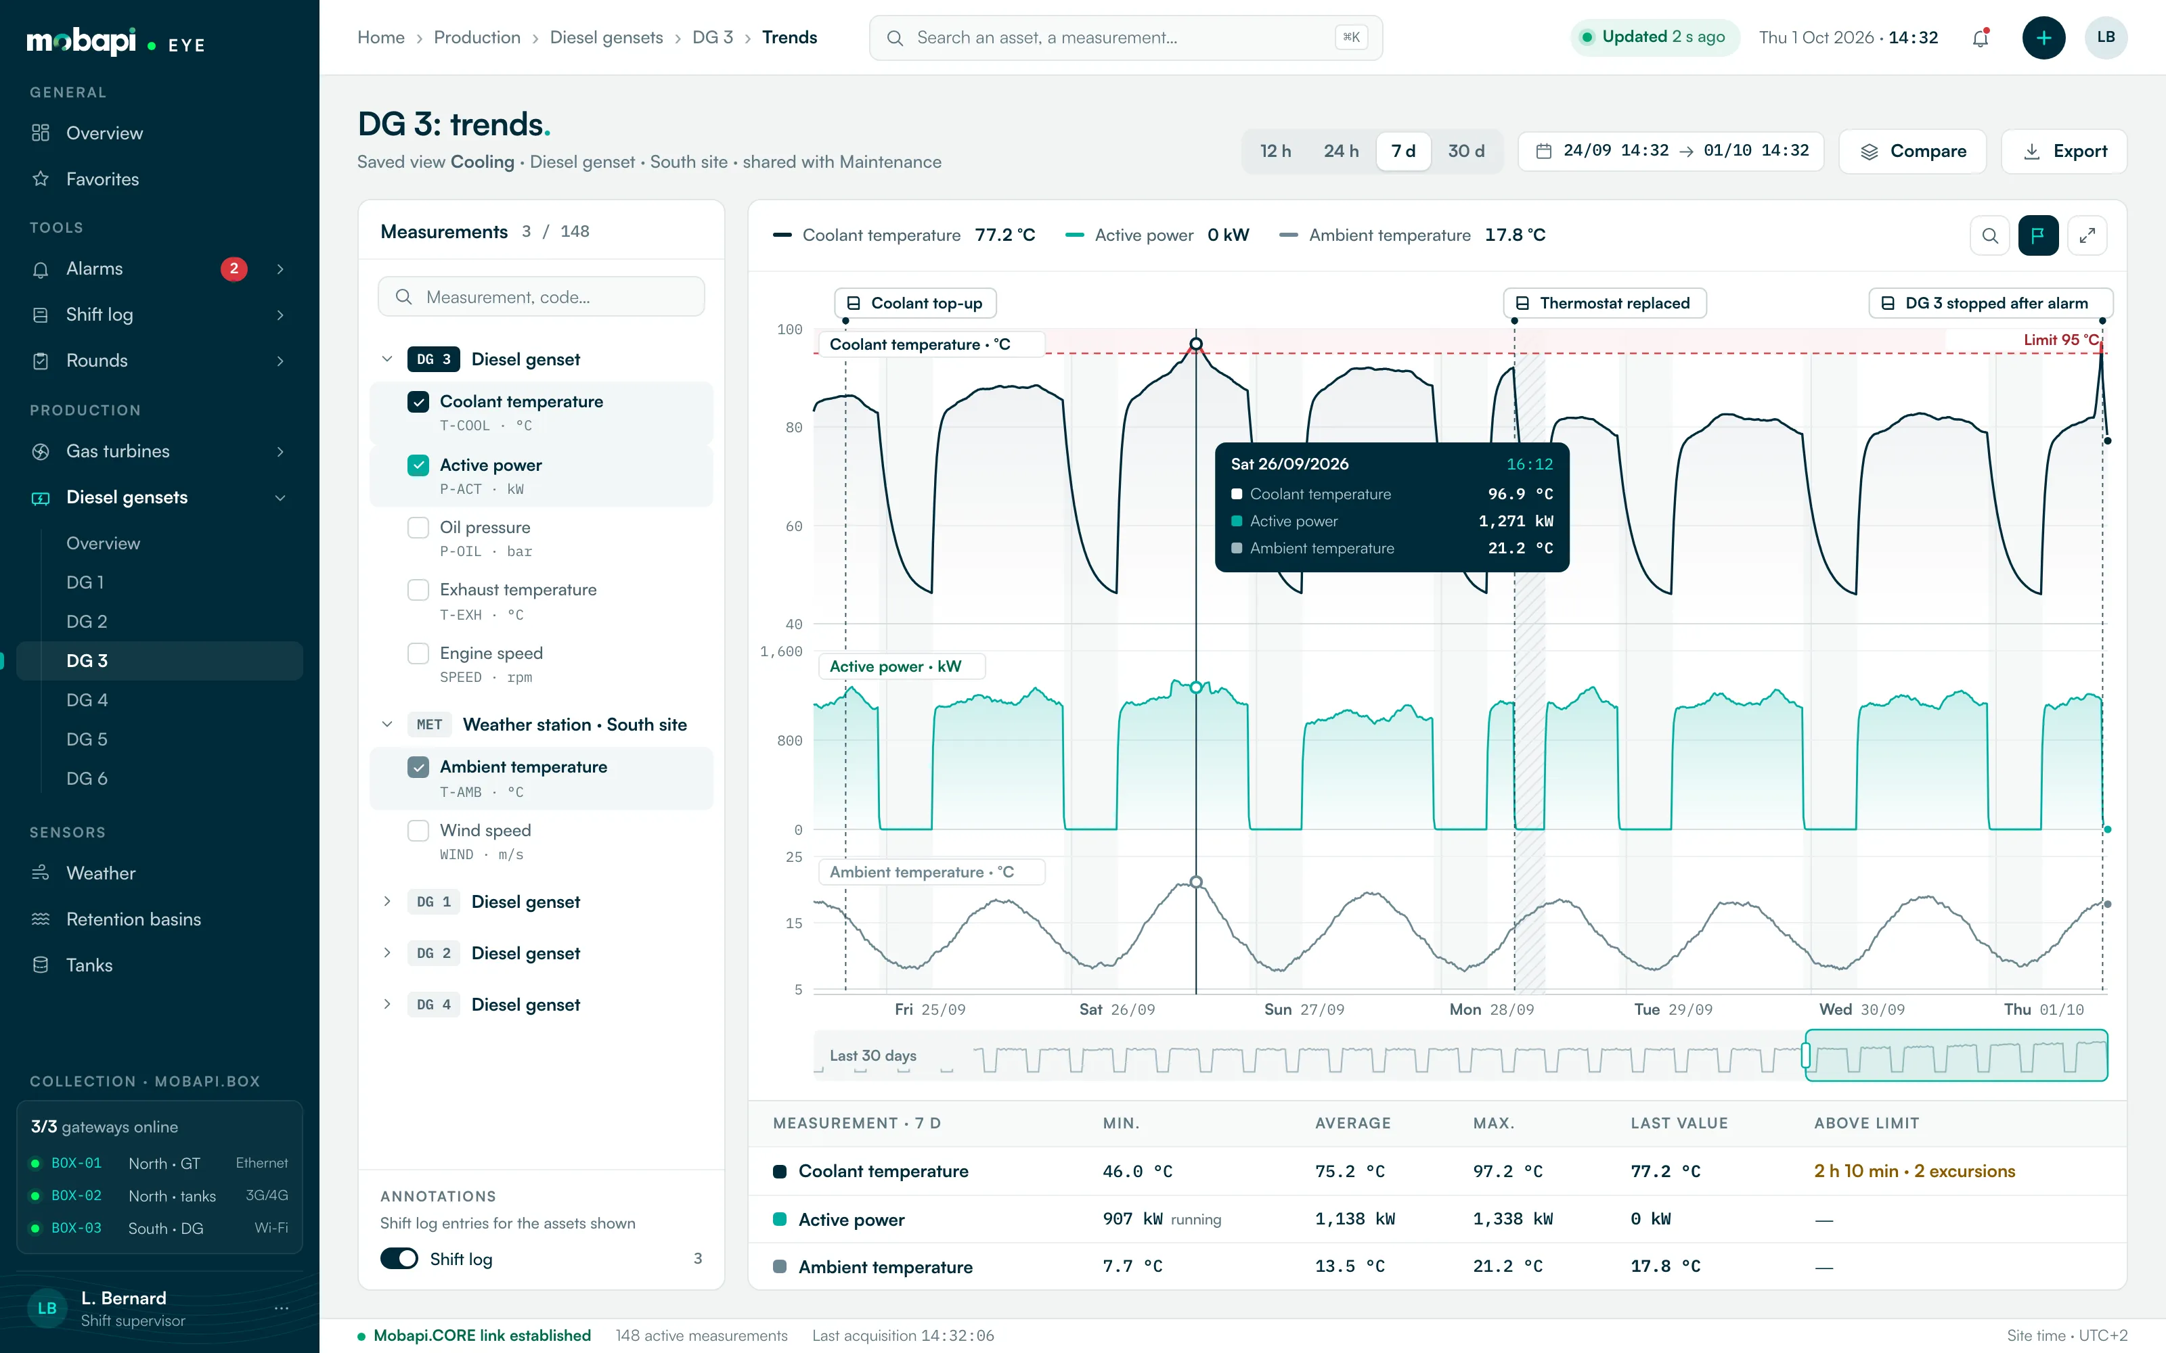Open the date range calendar picker
Viewport: 2166px width, 1353px height.
pos(1672,152)
